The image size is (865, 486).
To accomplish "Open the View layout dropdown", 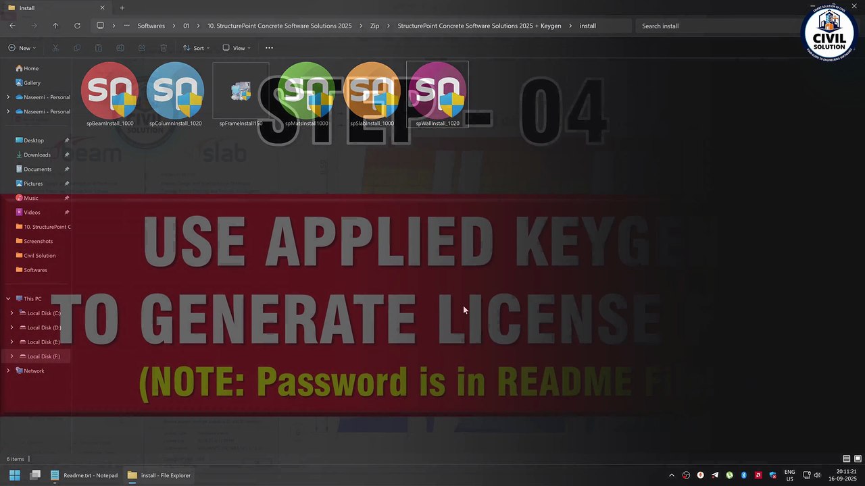I will point(237,48).
